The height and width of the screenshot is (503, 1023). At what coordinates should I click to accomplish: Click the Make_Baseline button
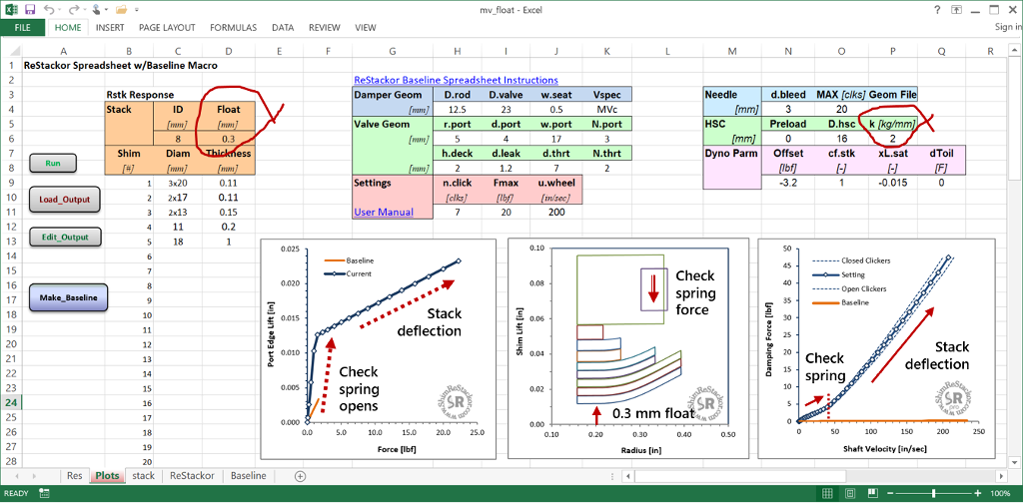click(x=69, y=297)
